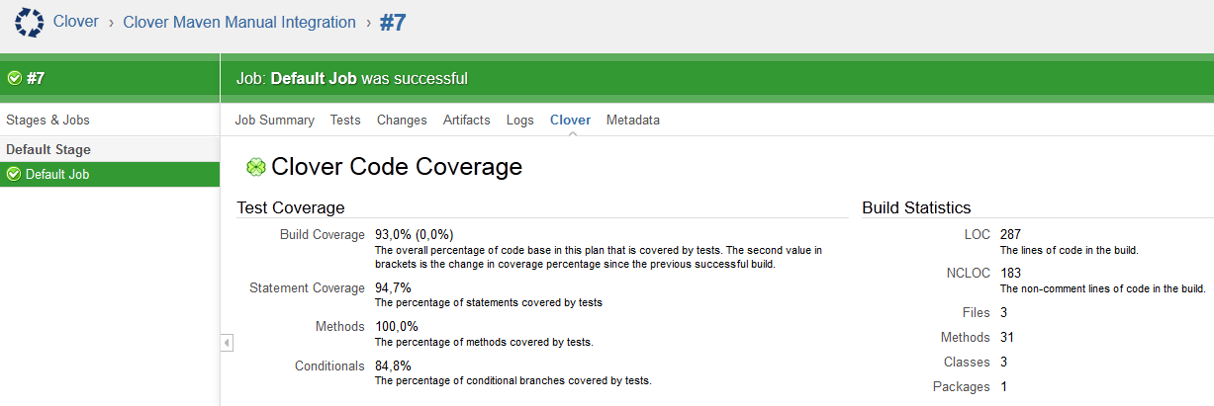1214x406 pixels.
Task: Click the NCLOC value 183
Action: pos(1010,273)
